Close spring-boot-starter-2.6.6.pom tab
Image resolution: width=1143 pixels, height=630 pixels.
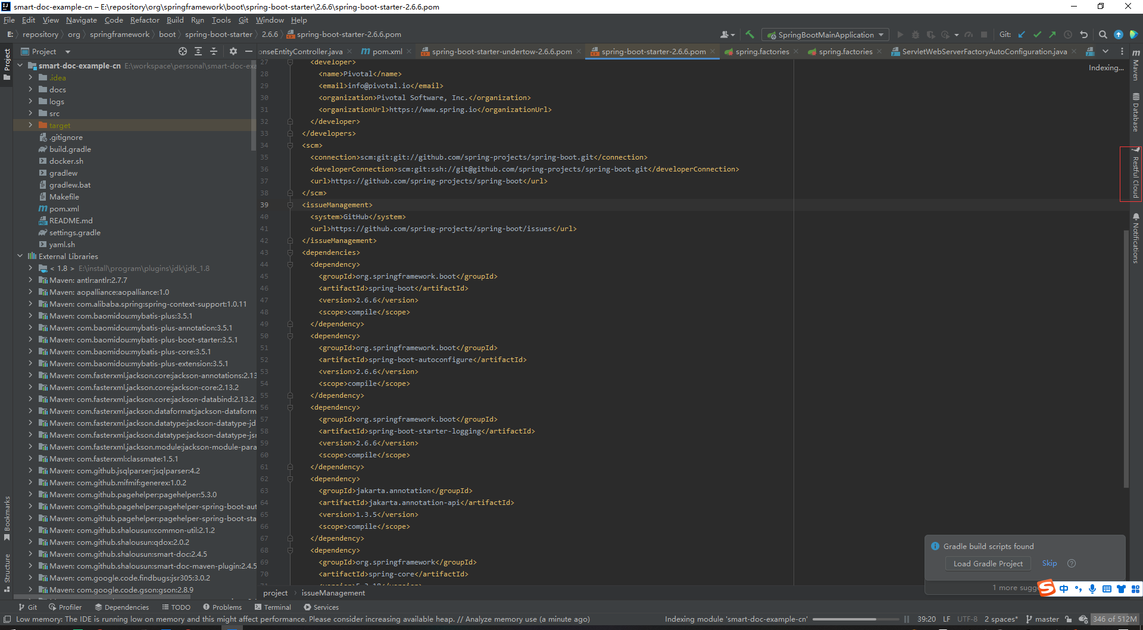pos(713,52)
